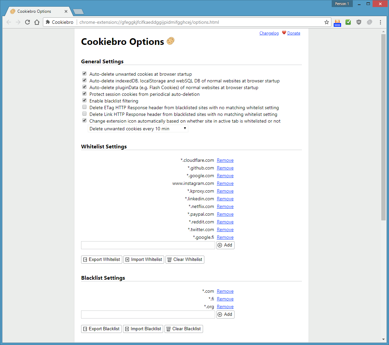Remove *.google.com from whitelist
This screenshot has height=345, width=389.
(x=225, y=176)
